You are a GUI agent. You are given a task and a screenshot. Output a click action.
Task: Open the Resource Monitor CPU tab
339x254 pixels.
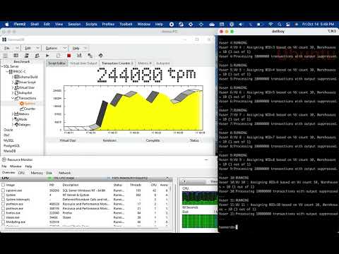coord(21,173)
